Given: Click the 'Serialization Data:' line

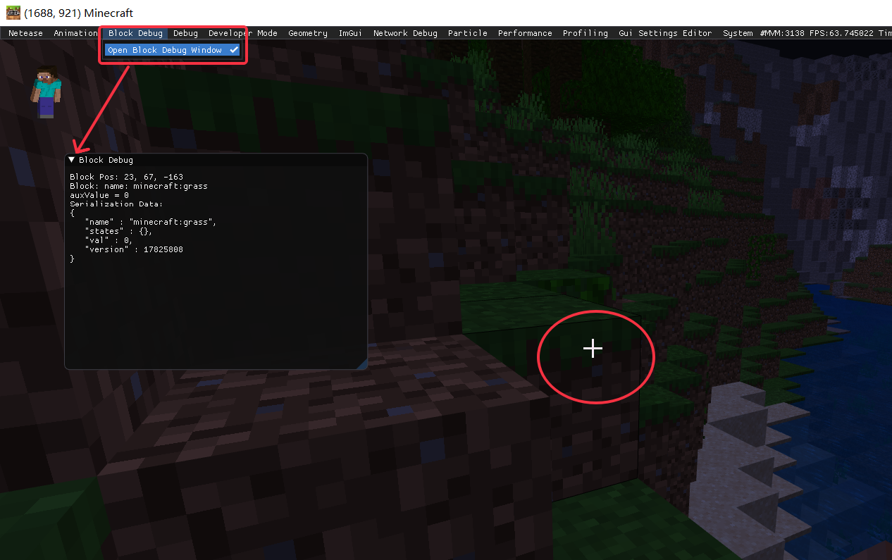Looking at the screenshot, I should tap(116, 204).
